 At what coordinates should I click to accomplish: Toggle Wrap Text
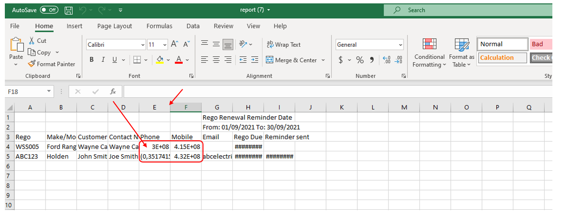click(283, 44)
